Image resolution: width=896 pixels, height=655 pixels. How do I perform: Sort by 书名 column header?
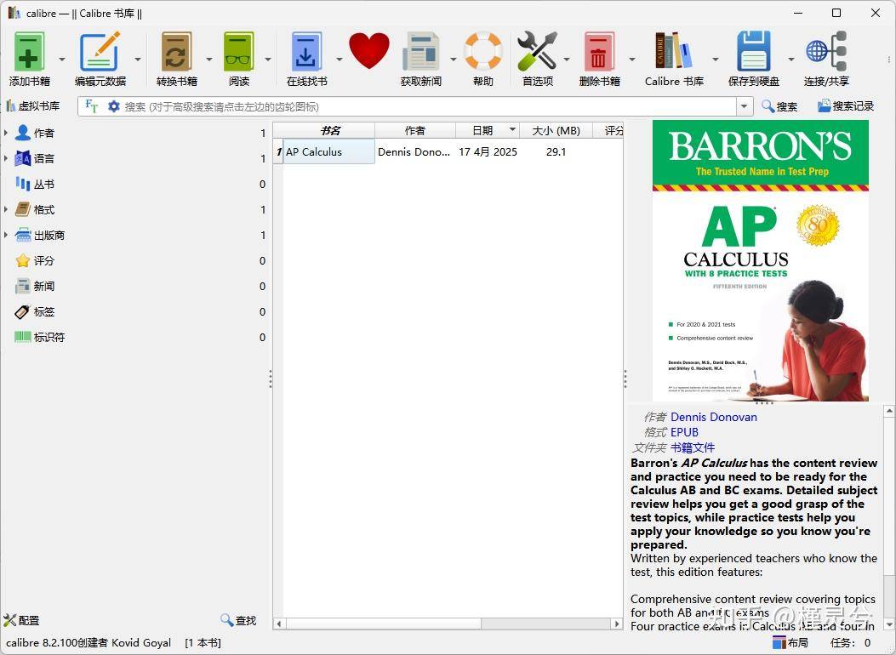click(x=324, y=130)
